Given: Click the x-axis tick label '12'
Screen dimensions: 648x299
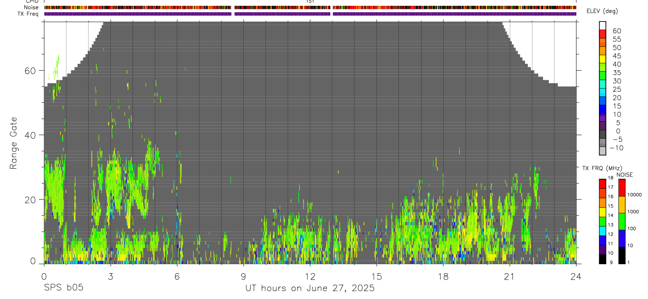Looking at the screenshot, I should click(x=310, y=276).
